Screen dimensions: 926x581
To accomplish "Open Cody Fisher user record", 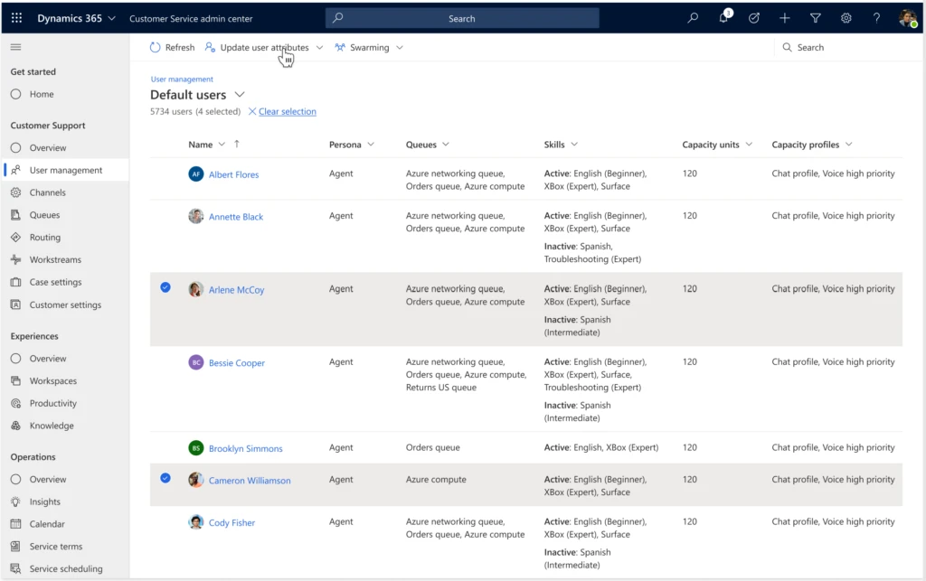I will tap(231, 523).
